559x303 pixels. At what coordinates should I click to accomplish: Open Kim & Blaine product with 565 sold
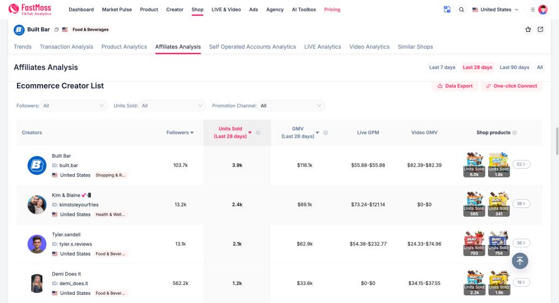coord(474,204)
